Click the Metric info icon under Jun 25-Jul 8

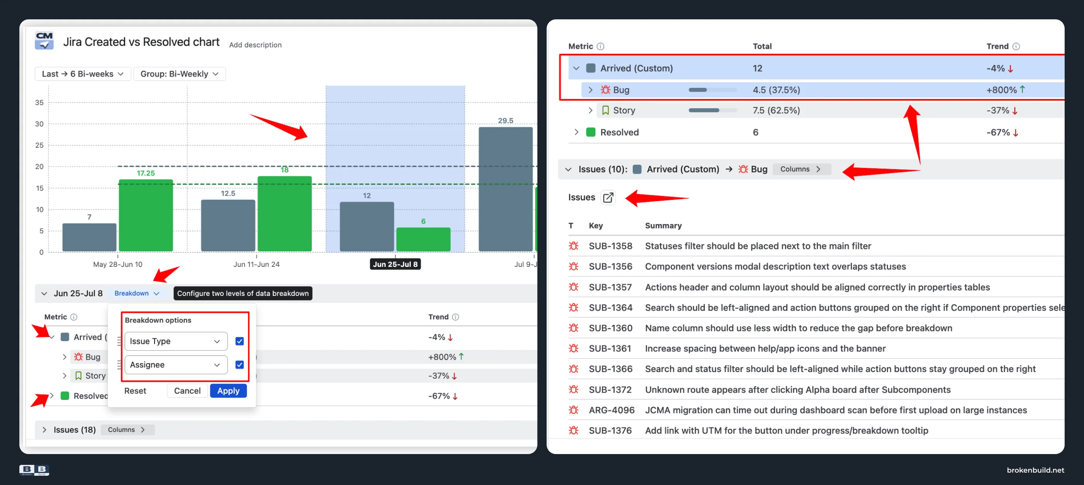click(74, 317)
